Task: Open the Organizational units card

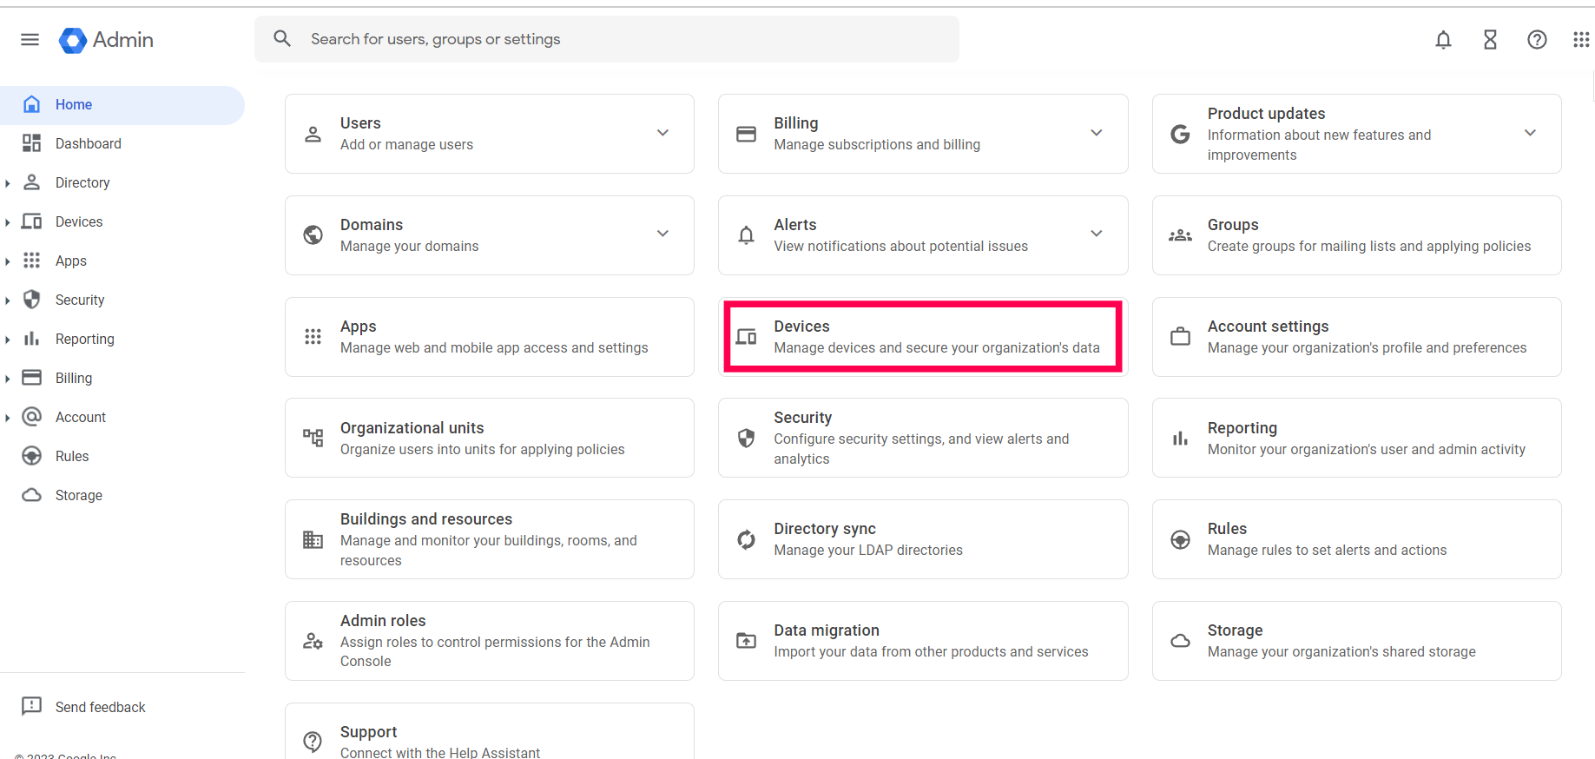Action: pos(489,438)
